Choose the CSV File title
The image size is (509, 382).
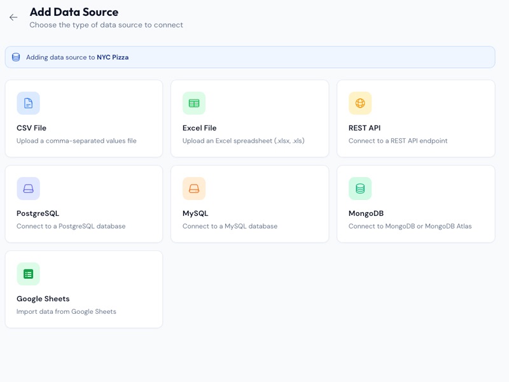31,128
